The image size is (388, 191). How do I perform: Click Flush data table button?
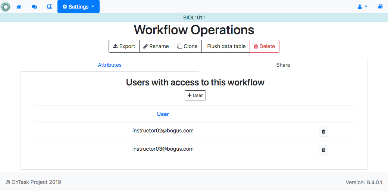(226, 46)
